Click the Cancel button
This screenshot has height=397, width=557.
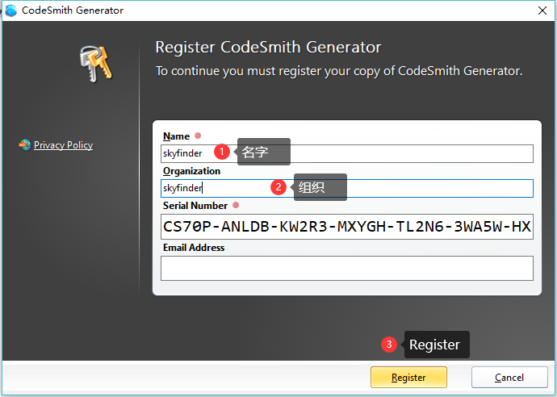(x=509, y=377)
